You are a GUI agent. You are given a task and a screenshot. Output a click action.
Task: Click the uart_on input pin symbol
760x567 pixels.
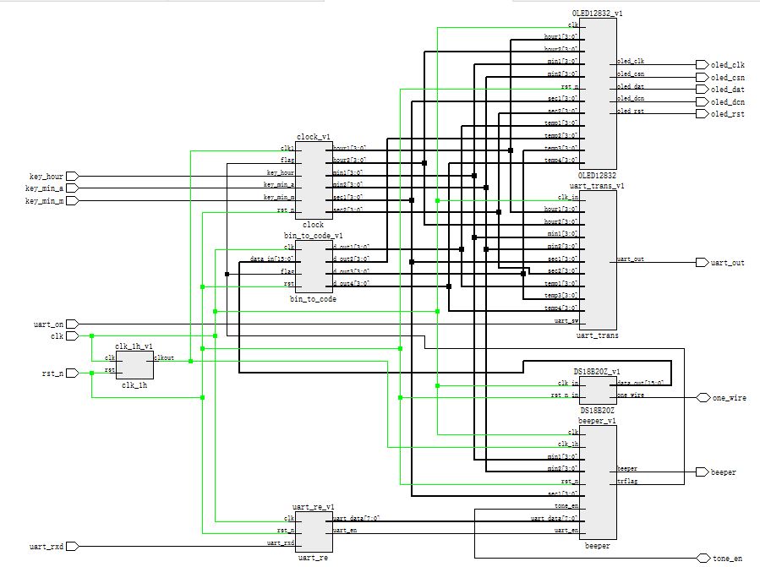(x=72, y=324)
